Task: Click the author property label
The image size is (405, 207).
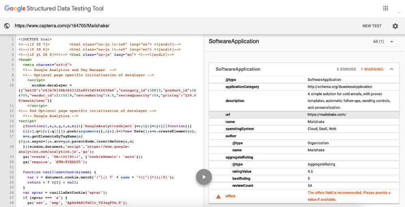Action: pos(231,136)
